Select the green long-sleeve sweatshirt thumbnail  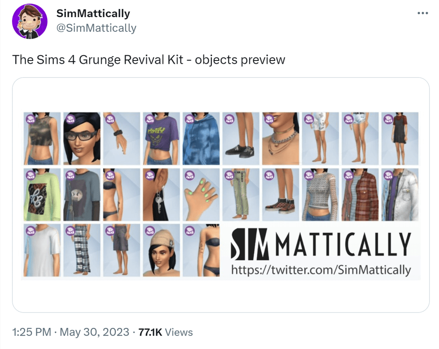(x=42, y=194)
